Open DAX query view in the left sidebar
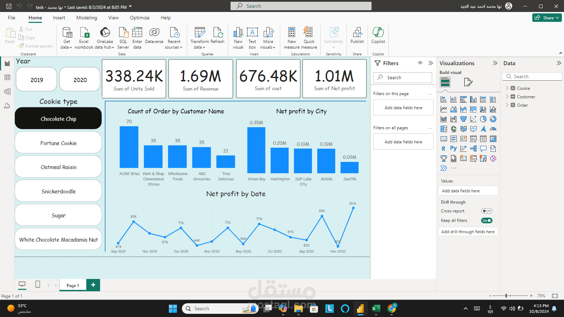 pyautogui.click(x=7, y=106)
